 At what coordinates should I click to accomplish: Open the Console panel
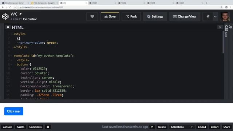(7, 127)
